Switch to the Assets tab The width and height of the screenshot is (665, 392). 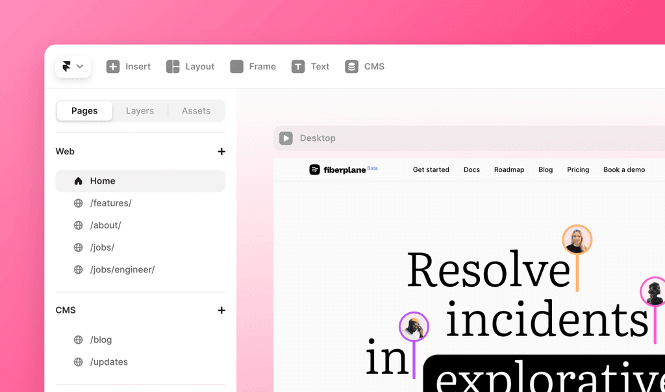195,110
